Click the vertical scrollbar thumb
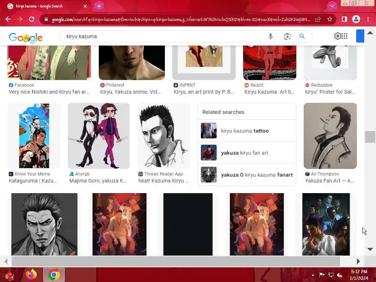Screen dimensions: 376x282 click(x=370, y=137)
